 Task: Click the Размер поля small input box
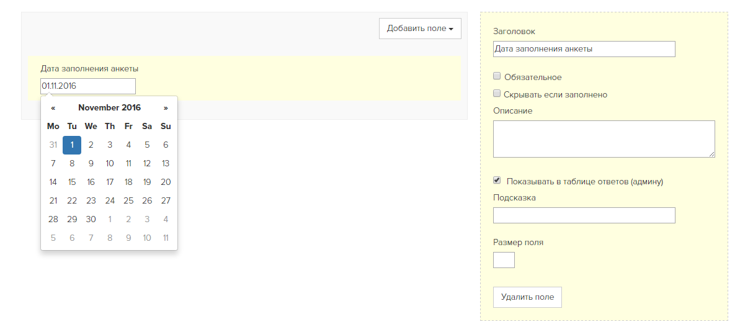point(504,260)
